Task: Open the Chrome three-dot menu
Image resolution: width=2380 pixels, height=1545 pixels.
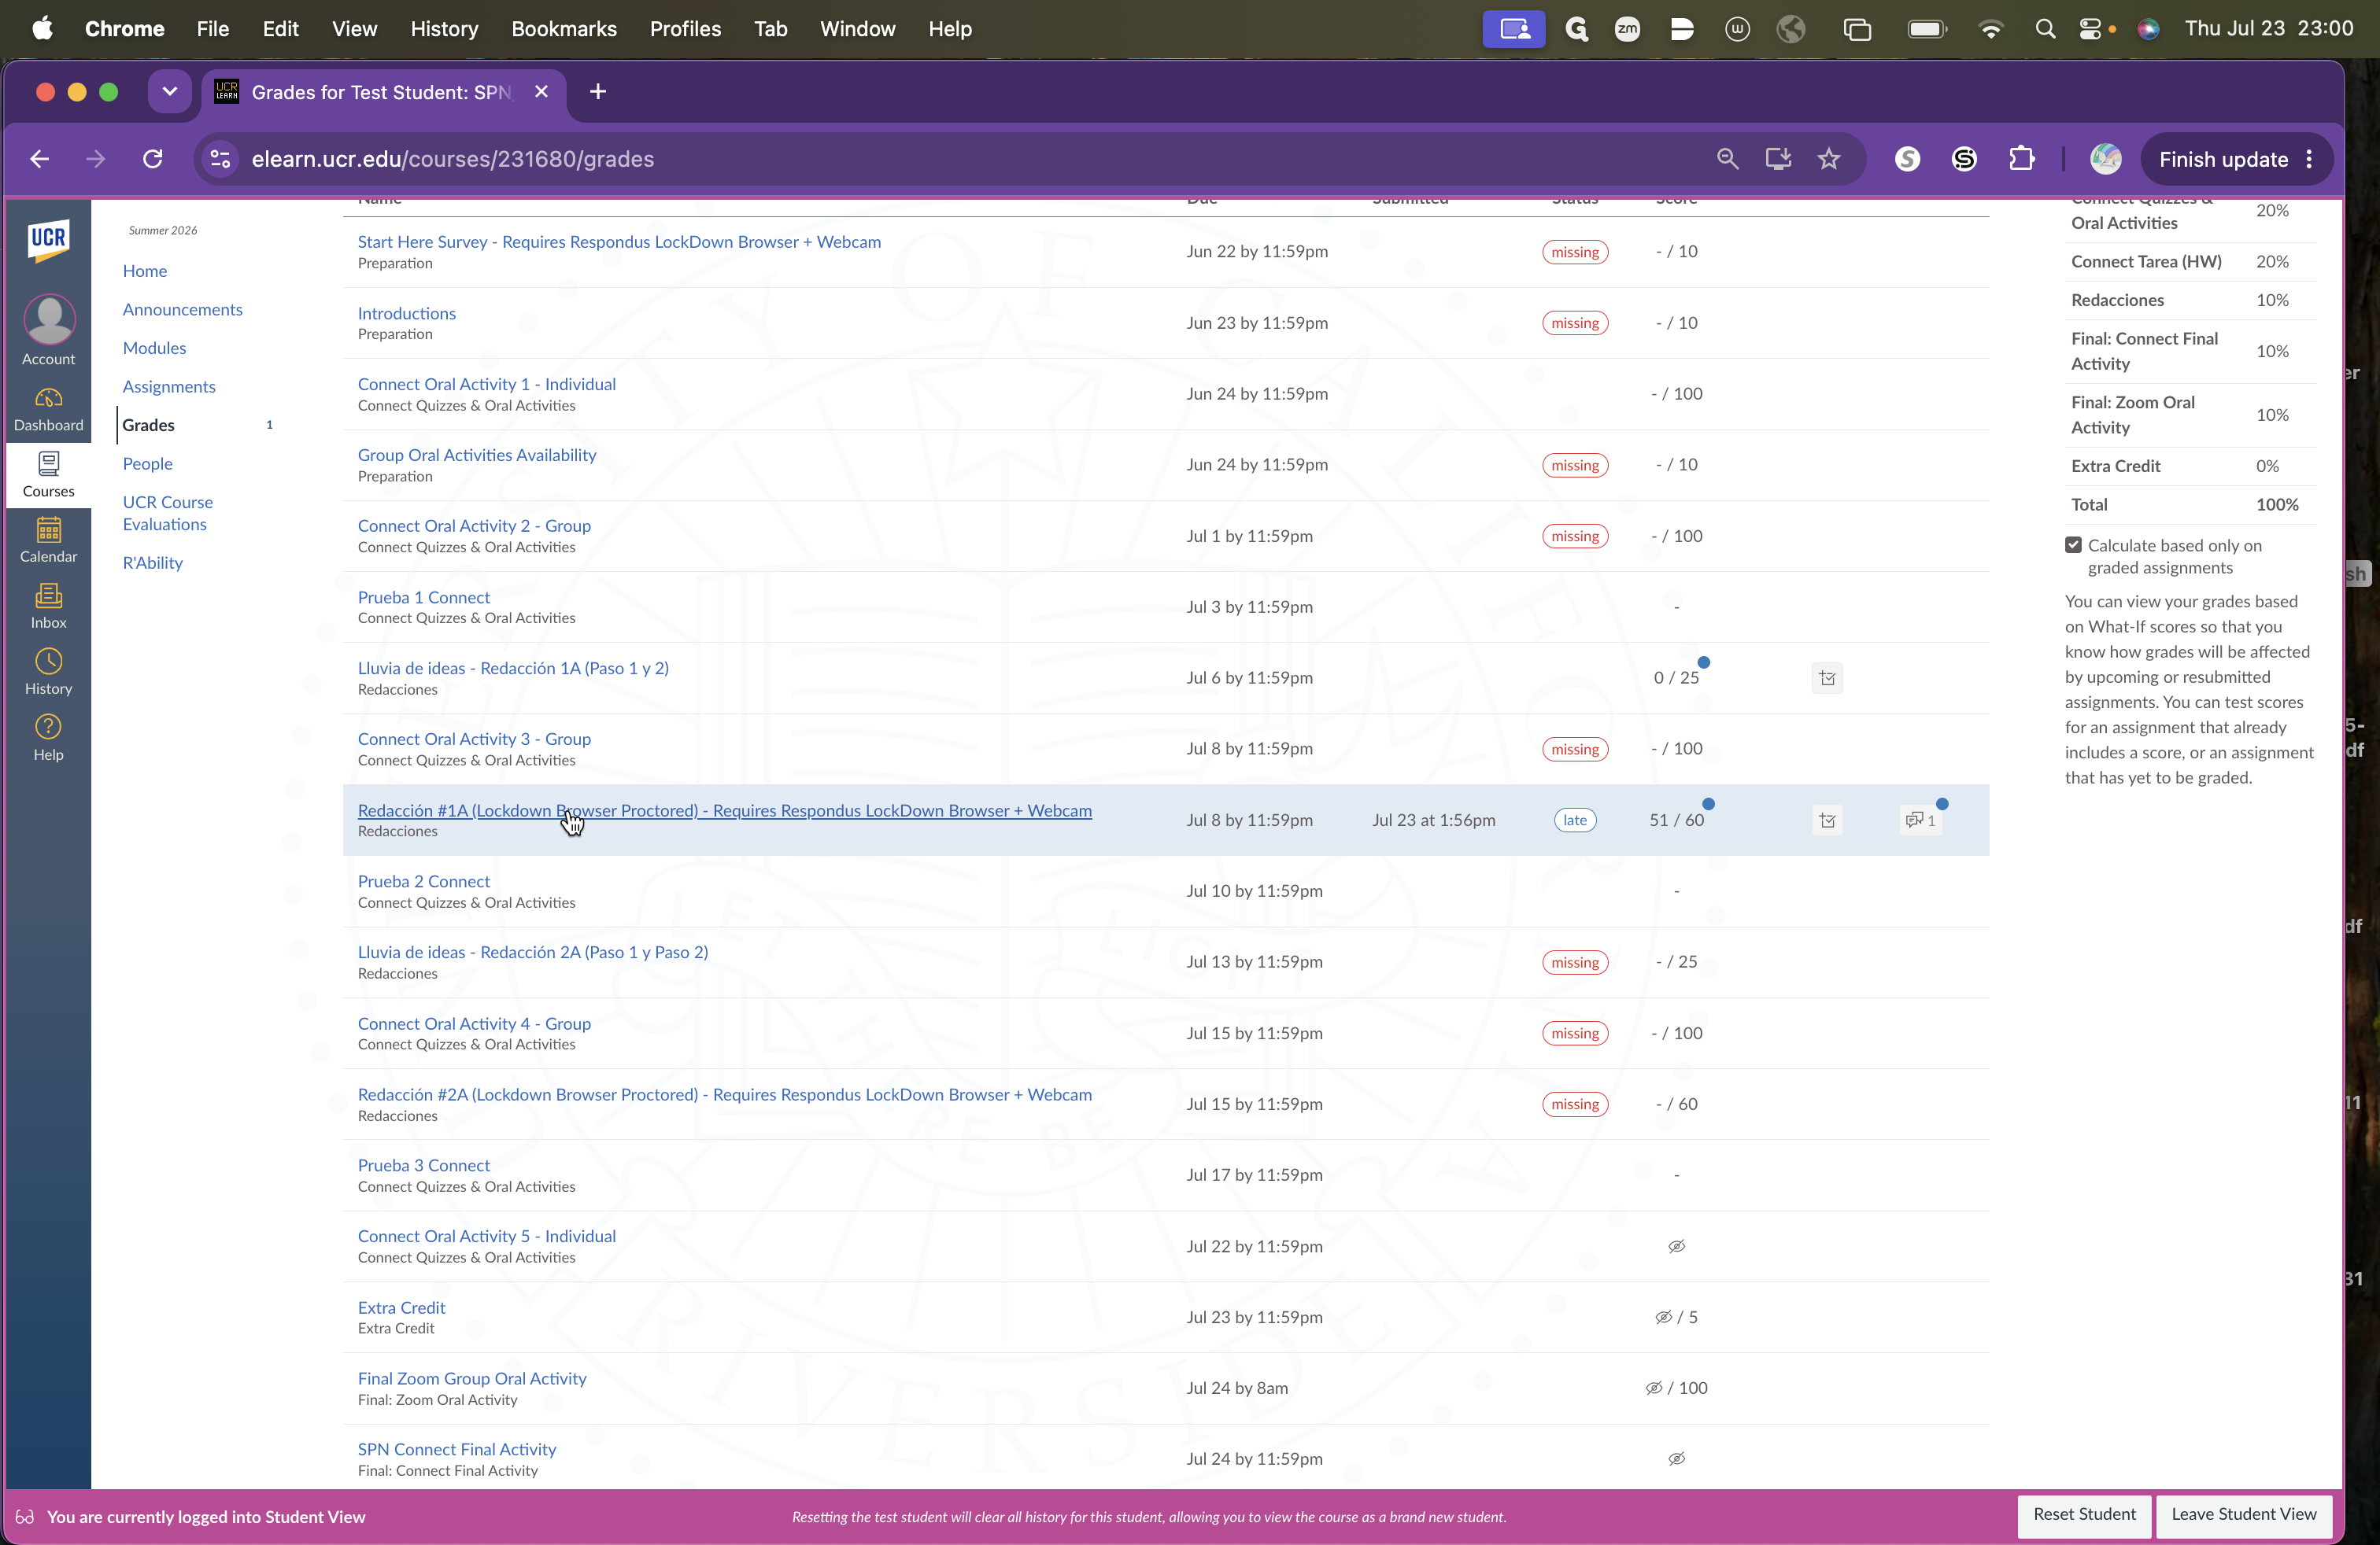Action: (2309, 159)
